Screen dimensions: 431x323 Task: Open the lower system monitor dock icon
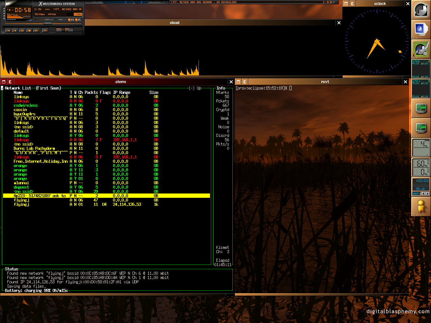pyautogui.click(x=421, y=128)
